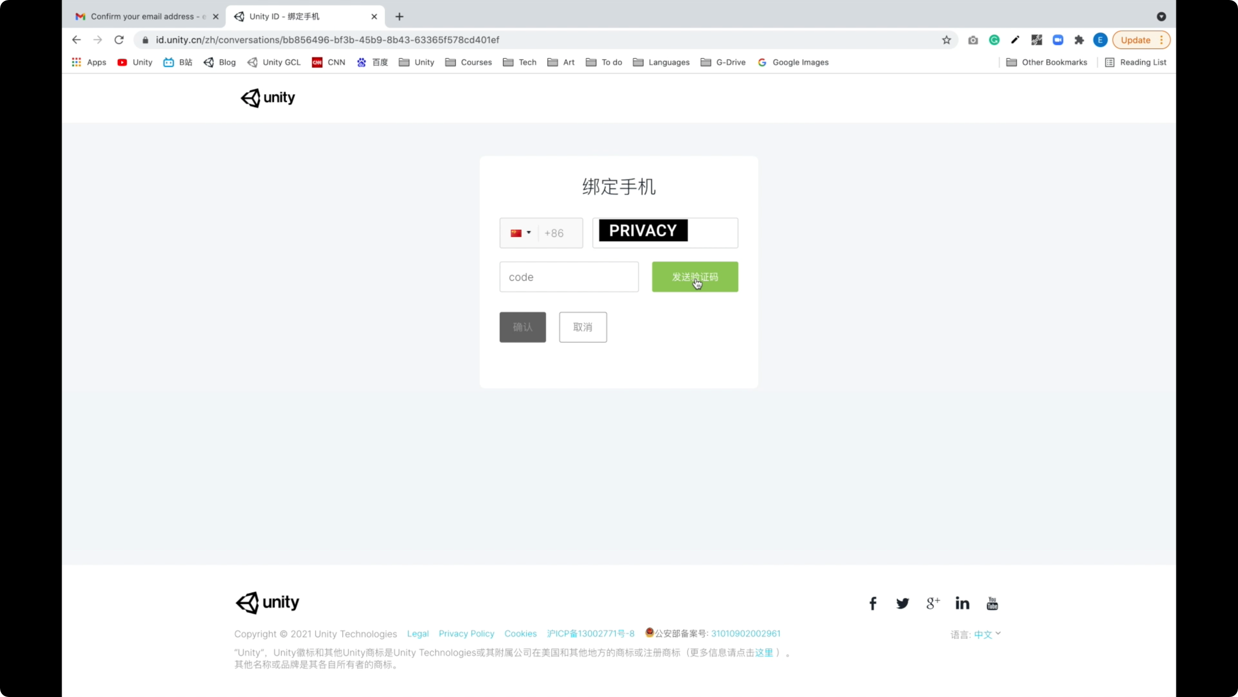1238x697 pixels.
Task: Open a new browser tab
Action: 399,16
